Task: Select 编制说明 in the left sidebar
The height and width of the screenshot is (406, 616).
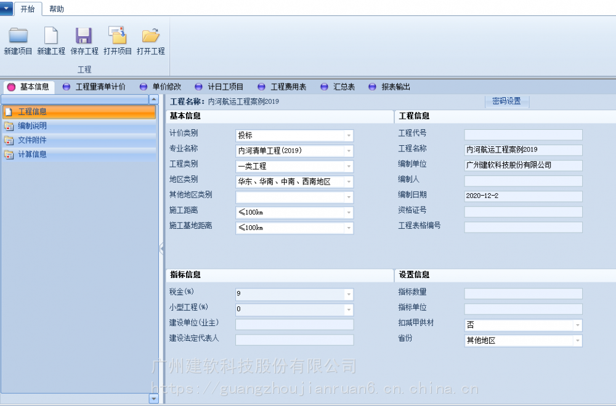Action: (32, 126)
